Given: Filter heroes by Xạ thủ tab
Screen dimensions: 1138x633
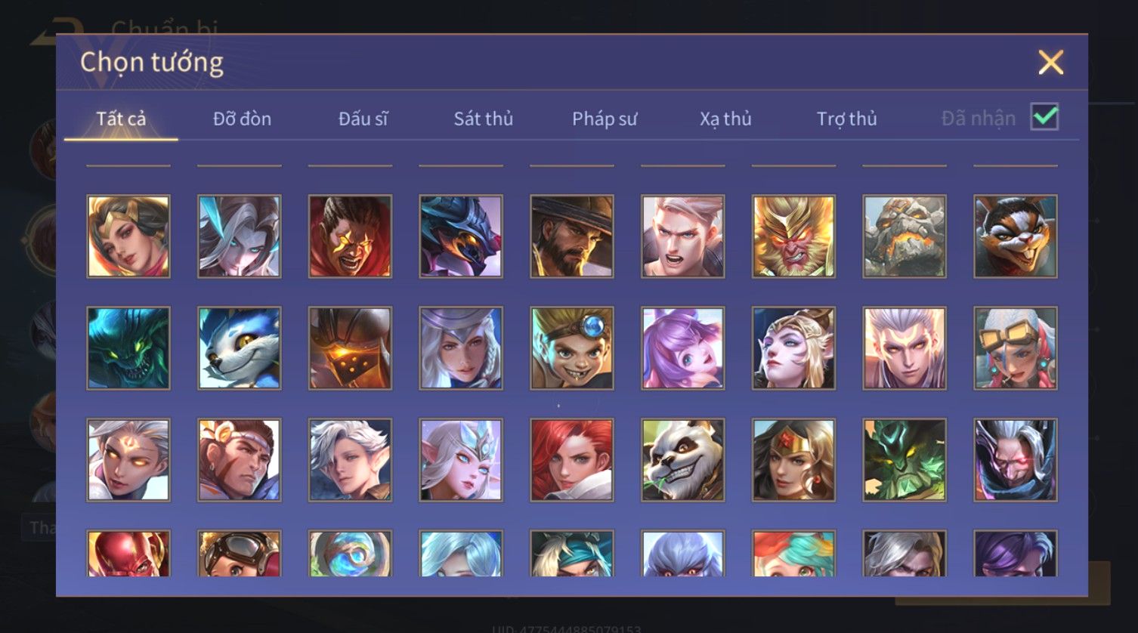Looking at the screenshot, I should point(725,119).
